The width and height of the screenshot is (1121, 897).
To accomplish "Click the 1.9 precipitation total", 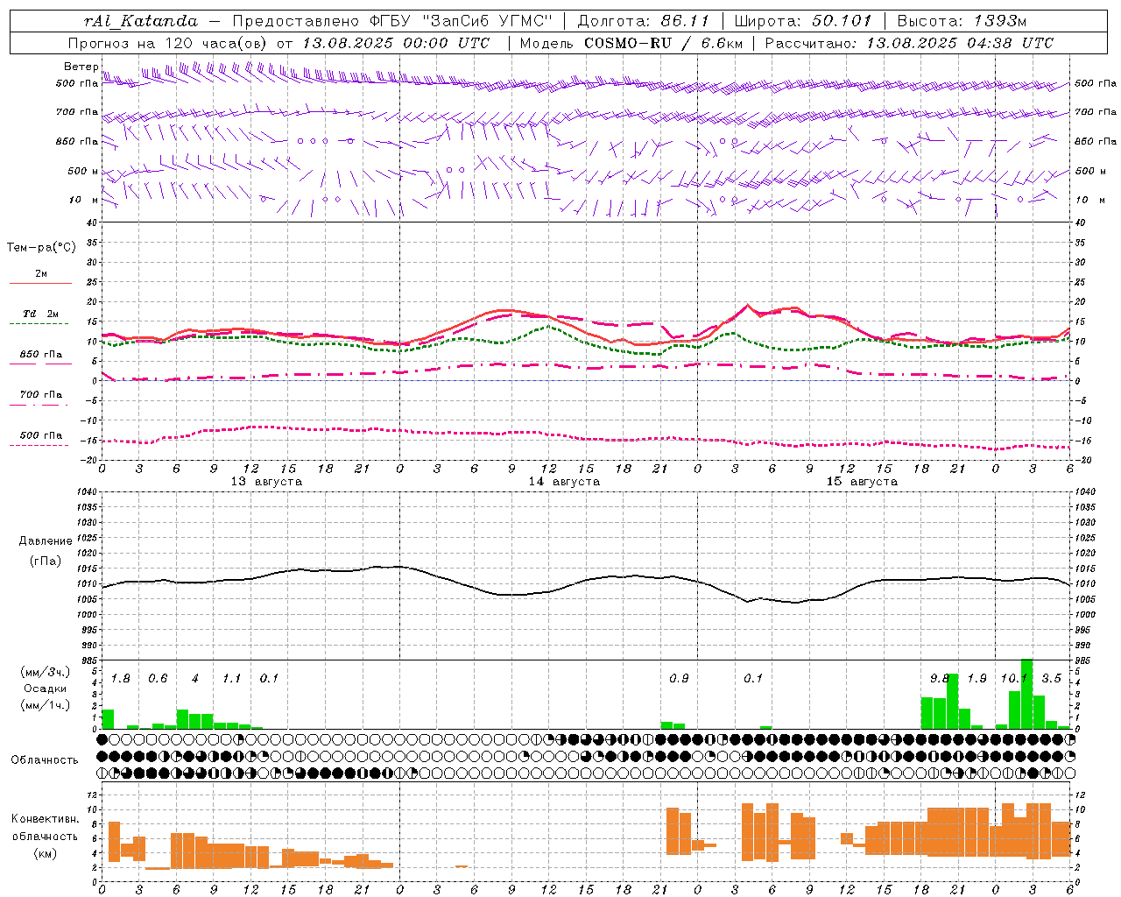I will tap(976, 679).
